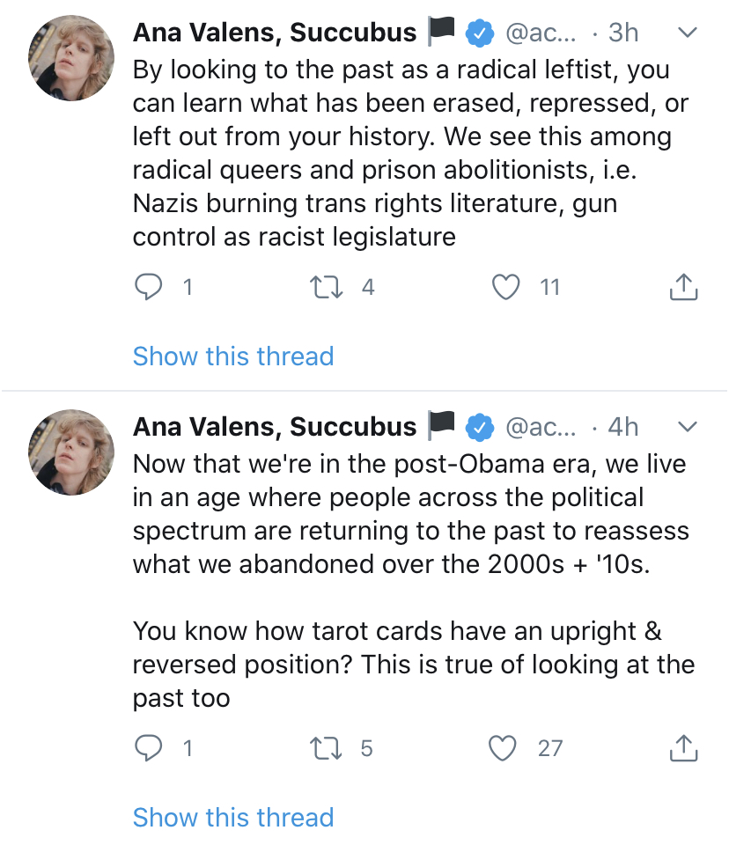Reply to the post-Obama era tweet

tap(151, 748)
